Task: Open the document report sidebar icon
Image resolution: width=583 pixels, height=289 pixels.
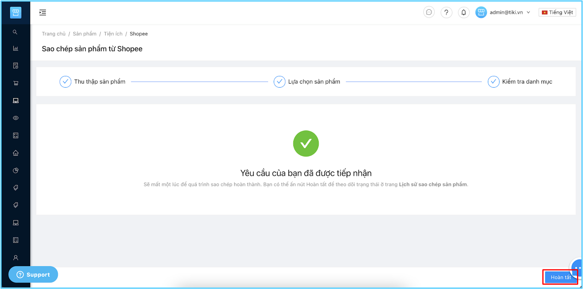Action: pyautogui.click(x=16, y=66)
